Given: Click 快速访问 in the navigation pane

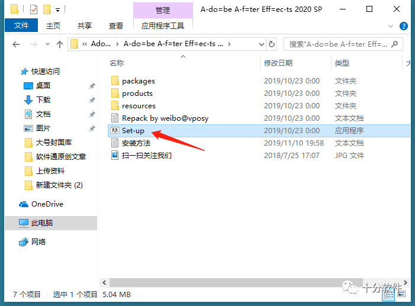Looking at the screenshot, I should tap(46, 72).
